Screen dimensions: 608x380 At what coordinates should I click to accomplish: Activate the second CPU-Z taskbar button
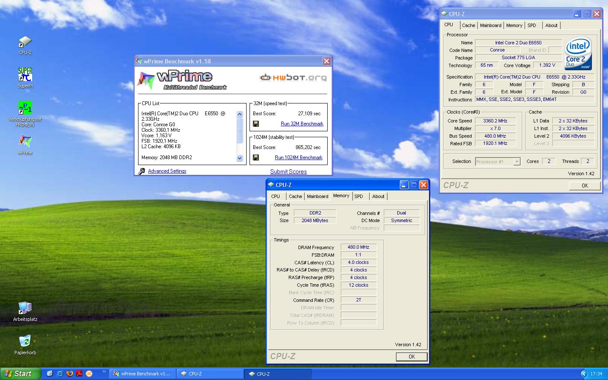coord(278,374)
